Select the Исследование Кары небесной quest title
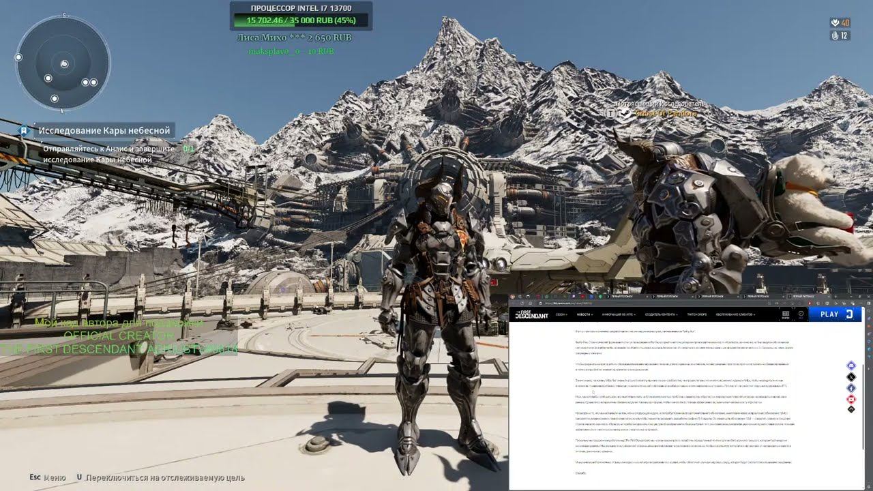 coord(104,130)
